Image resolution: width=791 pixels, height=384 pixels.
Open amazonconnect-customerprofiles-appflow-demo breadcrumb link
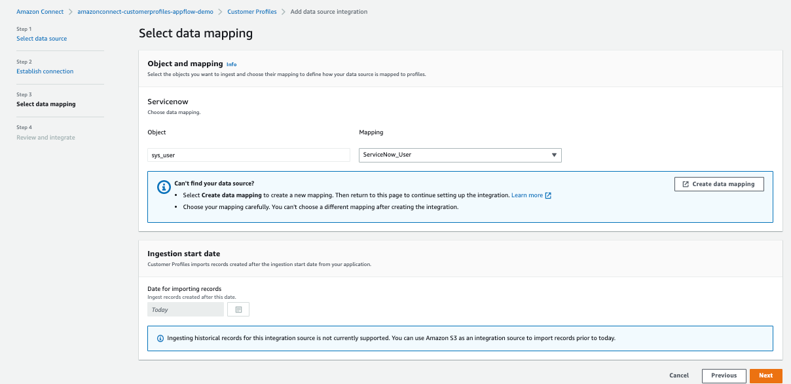pyautogui.click(x=147, y=12)
